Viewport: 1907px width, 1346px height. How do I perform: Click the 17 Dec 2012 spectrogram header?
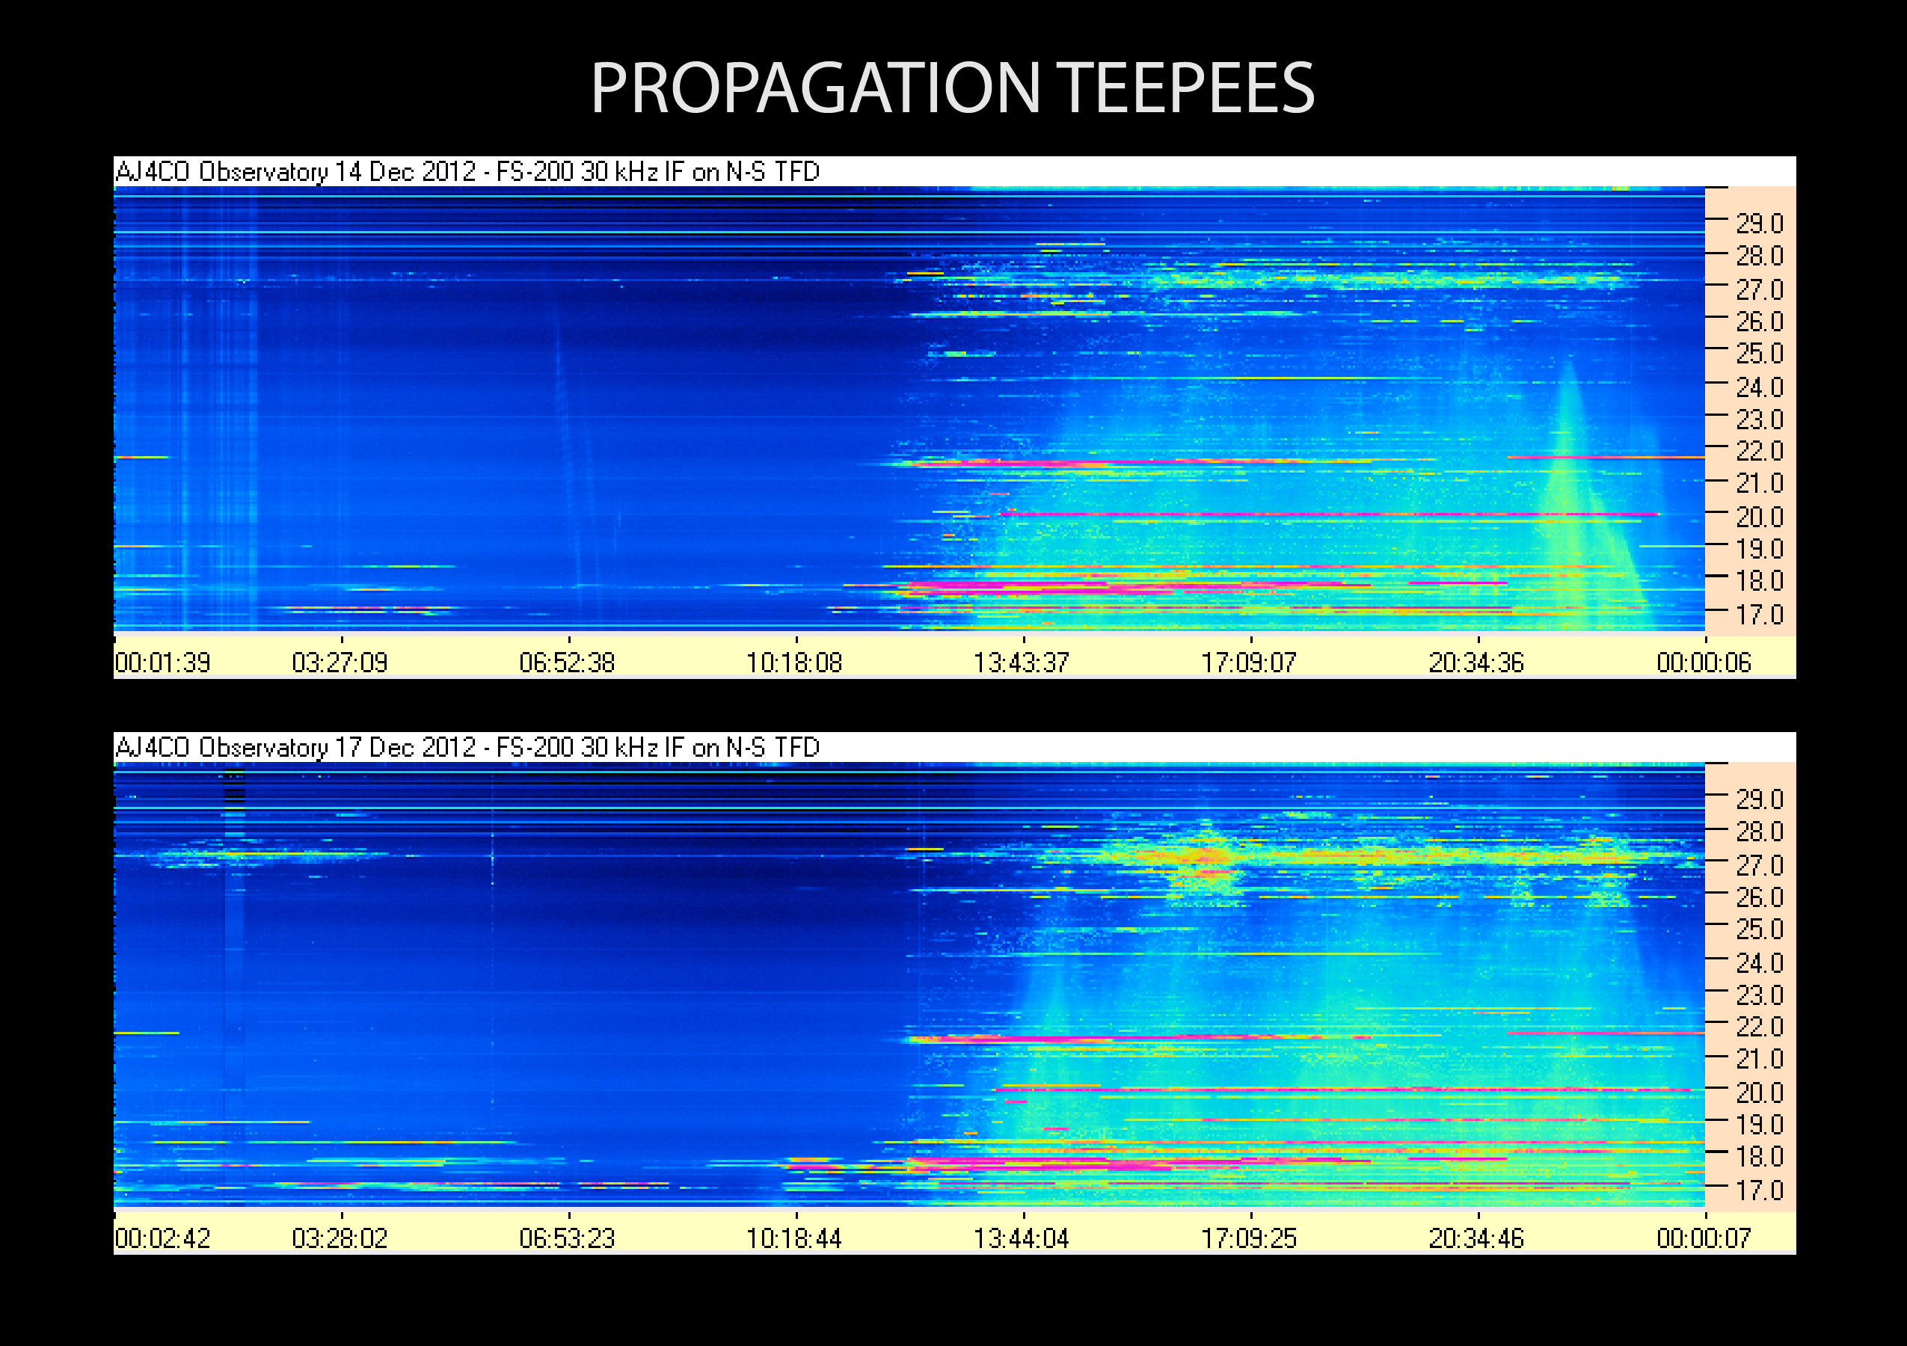(x=467, y=747)
